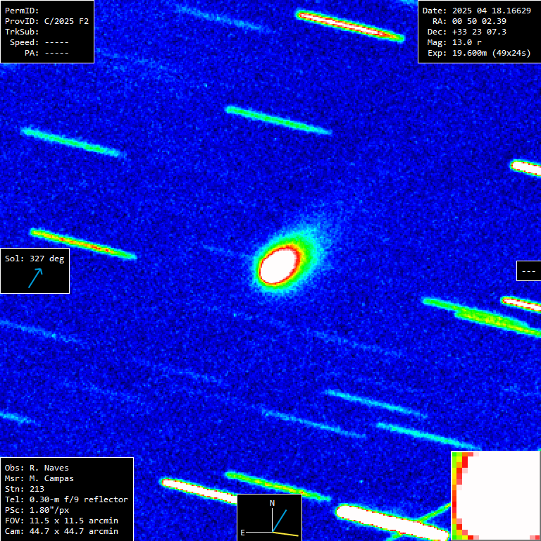Click the 'PA: -----' entry
Screen dimensions: 541x541
pyautogui.click(x=46, y=53)
